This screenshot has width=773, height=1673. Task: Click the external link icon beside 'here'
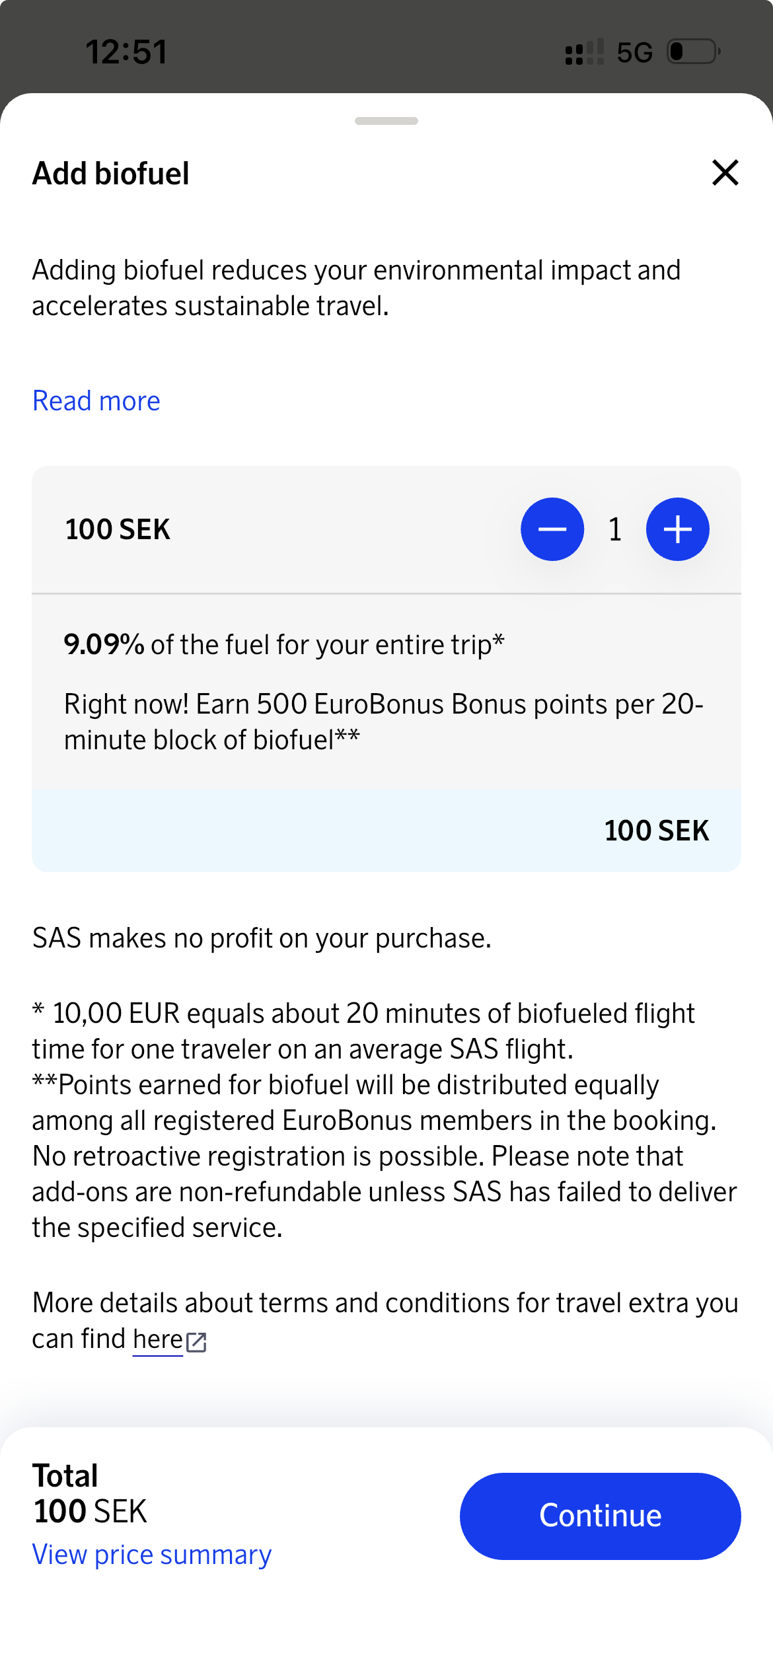tap(196, 1342)
